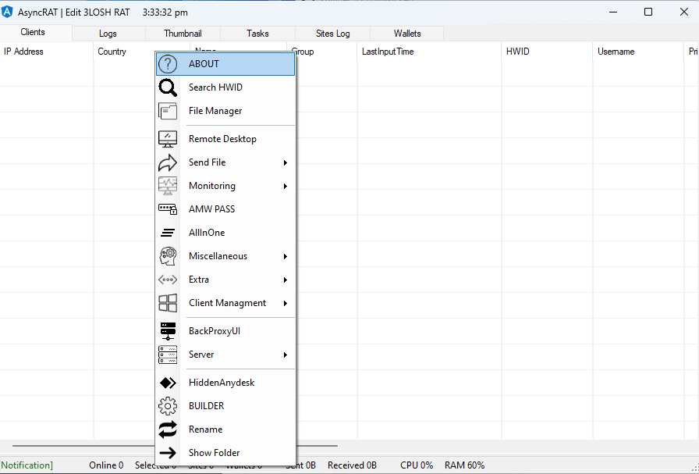699x474 pixels.
Task: Open the Sites Log tab
Action: pyautogui.click(x=332, y=34)
